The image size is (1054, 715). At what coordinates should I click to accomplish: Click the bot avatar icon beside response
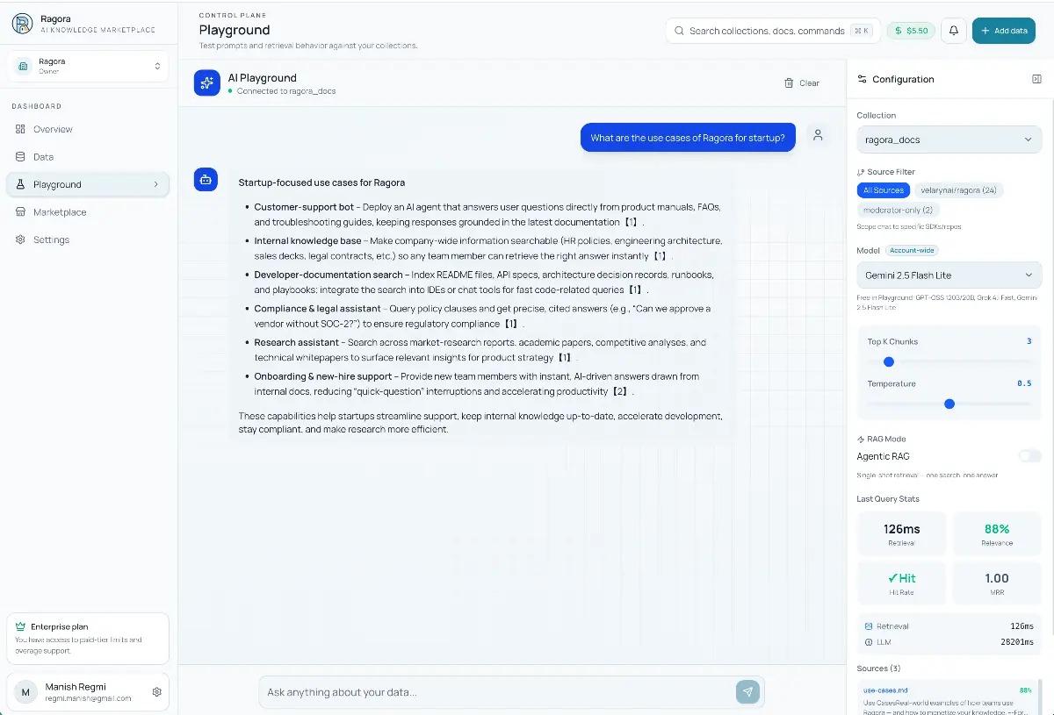pos(207,180)
